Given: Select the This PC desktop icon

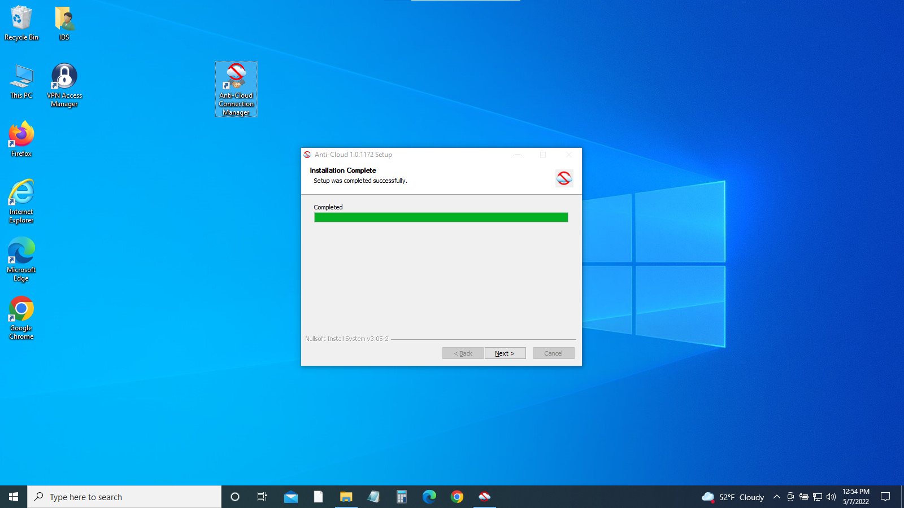Looking at the screenshot, I should click(21, 82).
